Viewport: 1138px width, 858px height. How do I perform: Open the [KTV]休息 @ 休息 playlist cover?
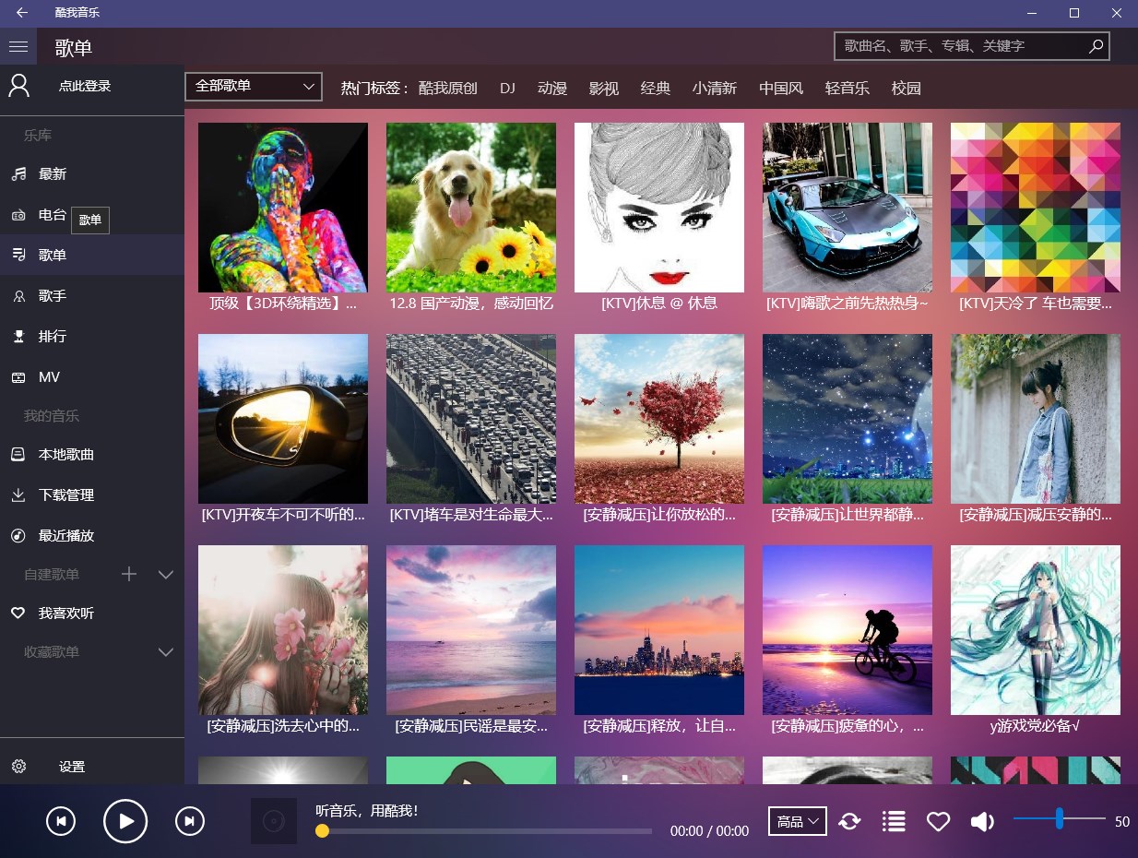[659, 208]
